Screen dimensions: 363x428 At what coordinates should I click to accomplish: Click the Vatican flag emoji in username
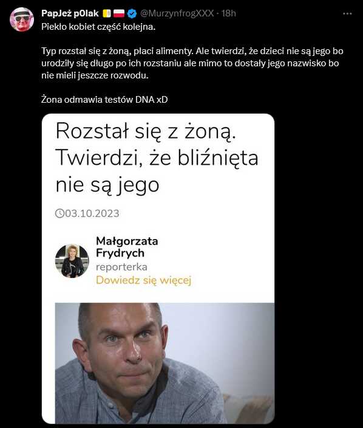(107, 13)
